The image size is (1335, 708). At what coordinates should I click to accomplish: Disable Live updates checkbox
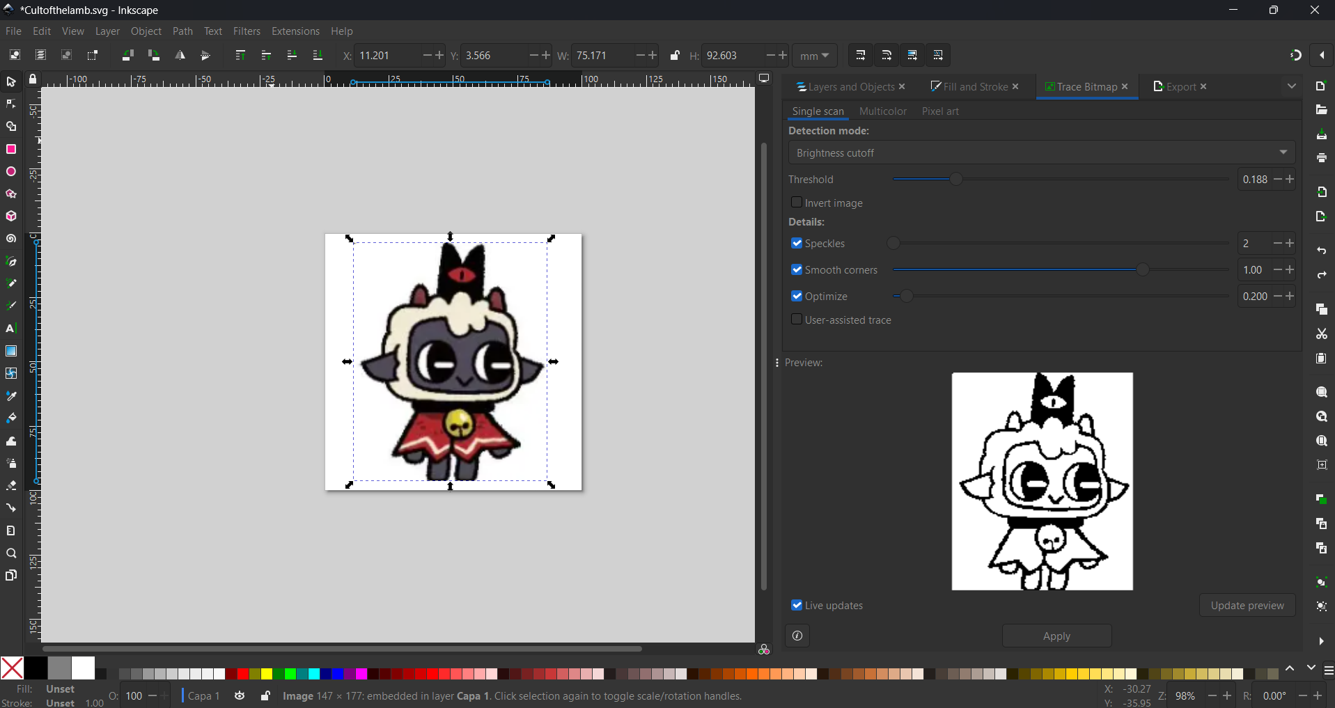(x=797, y=605)
